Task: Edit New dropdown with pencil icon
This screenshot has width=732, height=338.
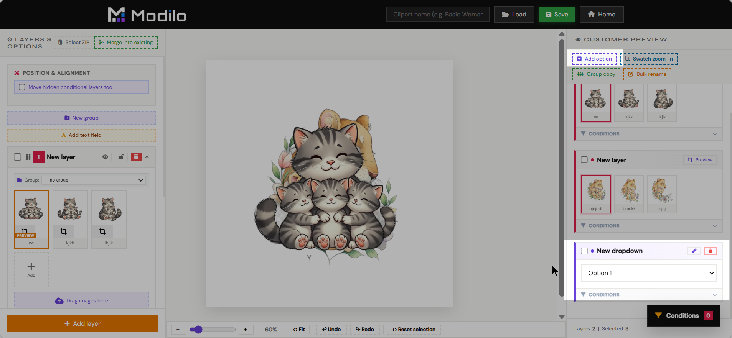Action: coord(694,251)
